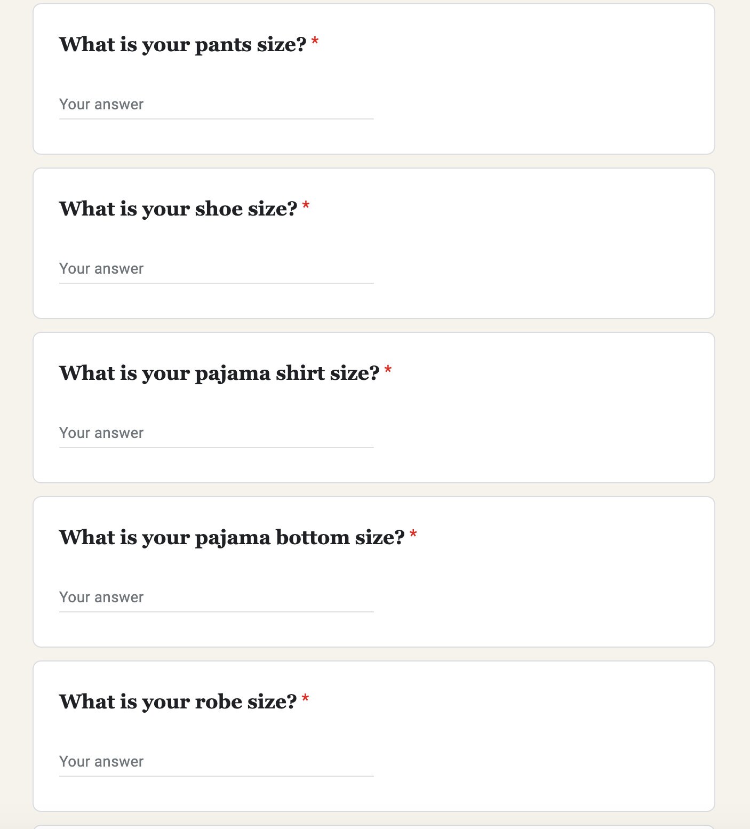Select the red asterisk after pajama shirt size

tap(388, 370)
